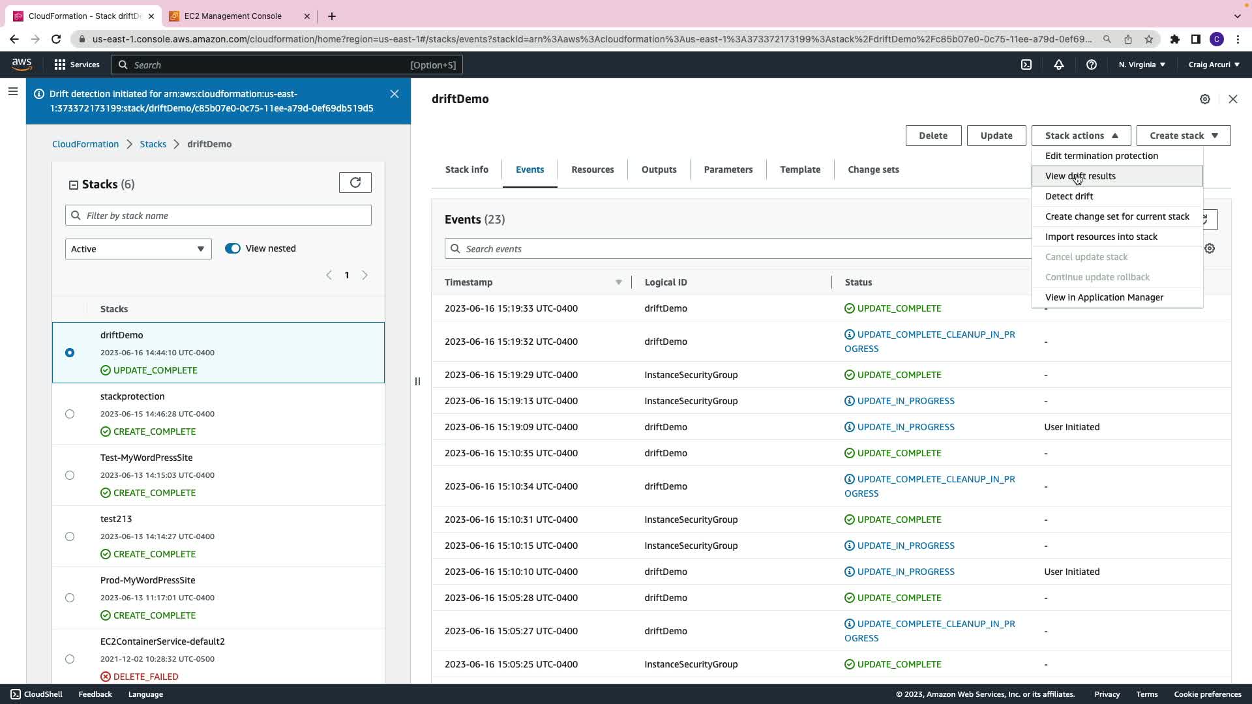This screenshot has width=1252, height=704.
Task: Toggle the View nested switch
Action: click(x=233, y=248)
